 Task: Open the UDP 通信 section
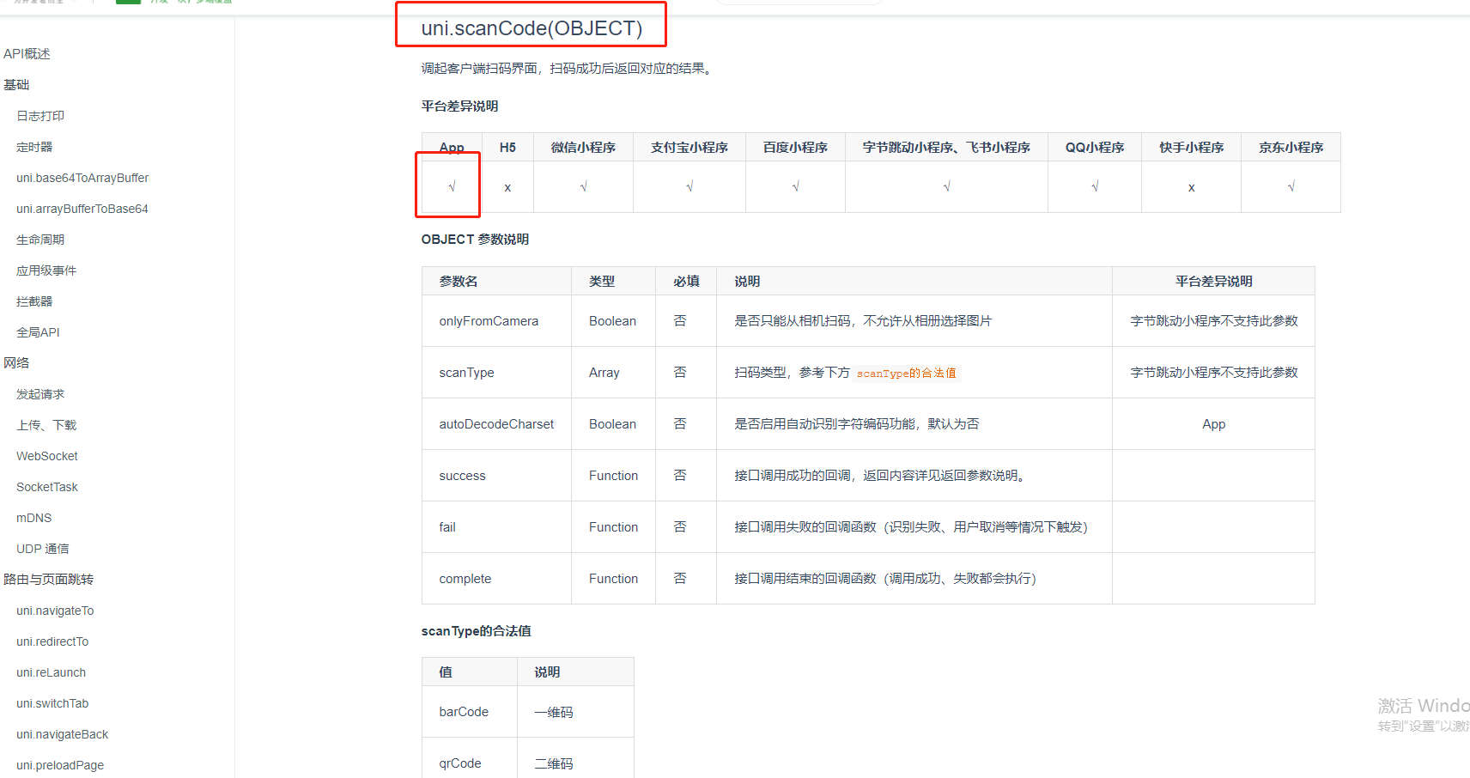(42, 548)
